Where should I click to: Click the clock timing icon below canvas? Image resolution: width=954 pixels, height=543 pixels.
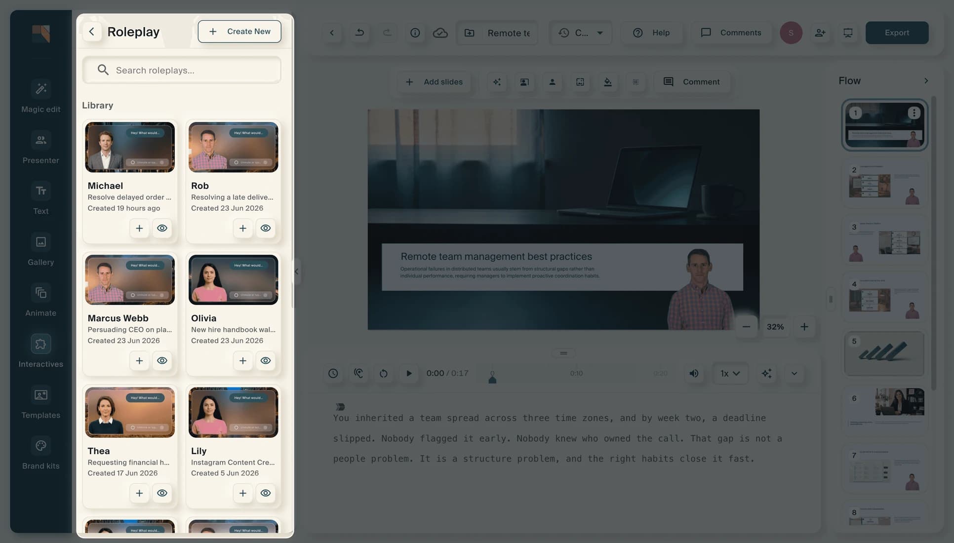click(333, 373)
